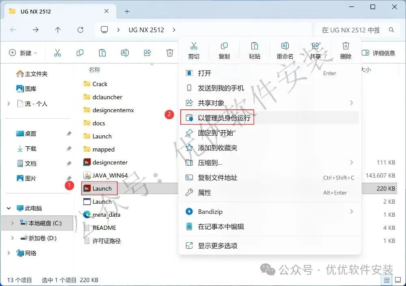Toggle the 详细信息 details pane

click(x=378, y=53)
